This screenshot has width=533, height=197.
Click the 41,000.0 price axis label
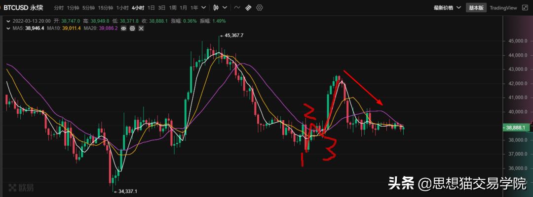(x=517, y=98)
